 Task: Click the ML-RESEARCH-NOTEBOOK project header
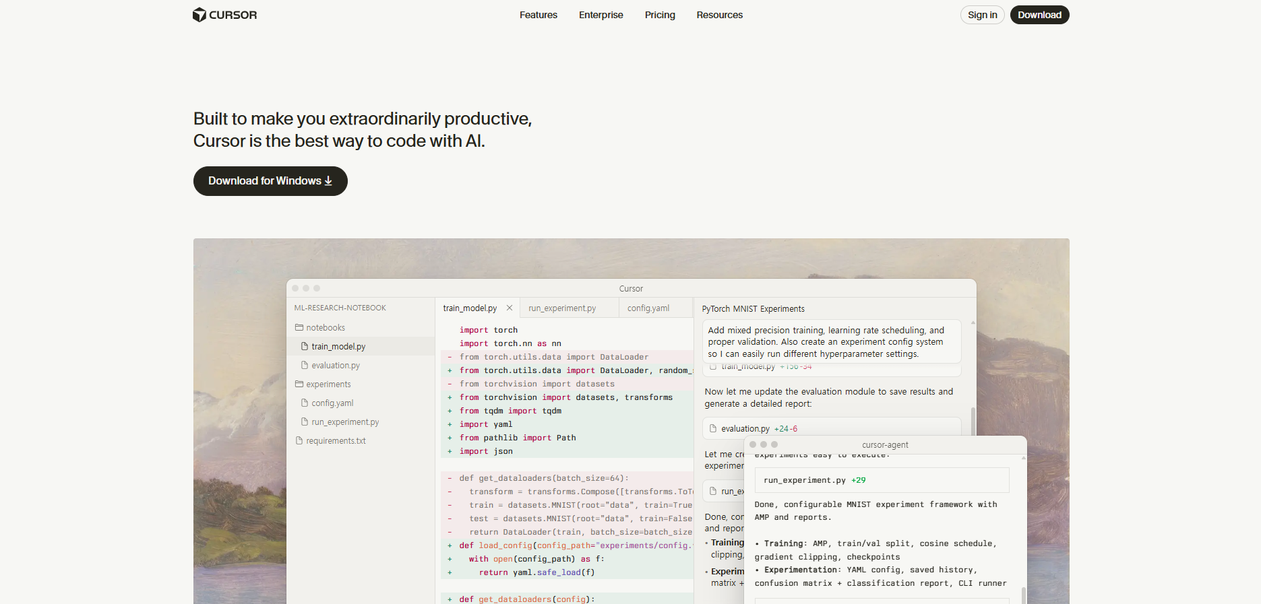pos(340,308)
